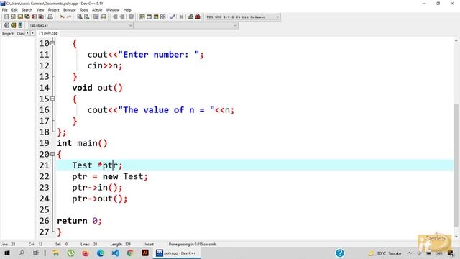
Task: Click 'int main()' on line 19
Action: (x=82, y=143)
